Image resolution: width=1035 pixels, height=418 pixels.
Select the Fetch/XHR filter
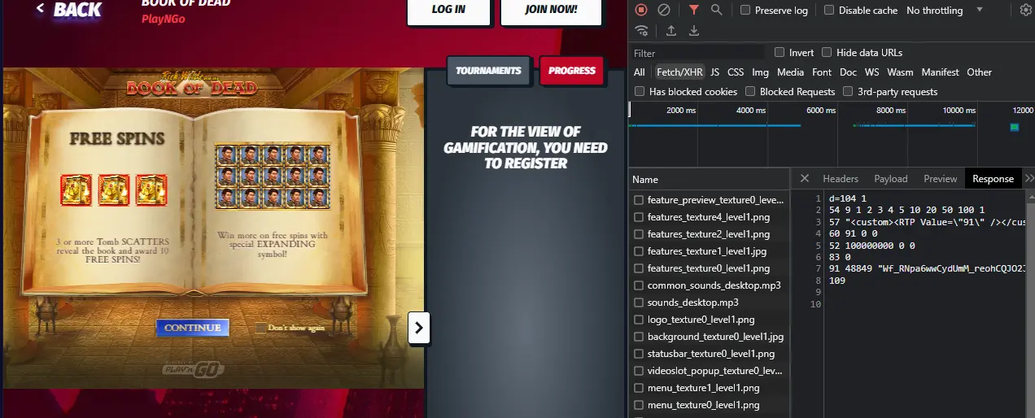click(x=679, y=72)
